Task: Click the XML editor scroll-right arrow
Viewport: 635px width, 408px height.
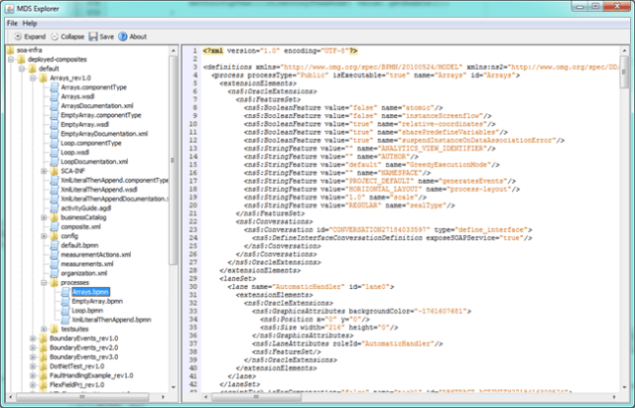Action: click(614, 397)
